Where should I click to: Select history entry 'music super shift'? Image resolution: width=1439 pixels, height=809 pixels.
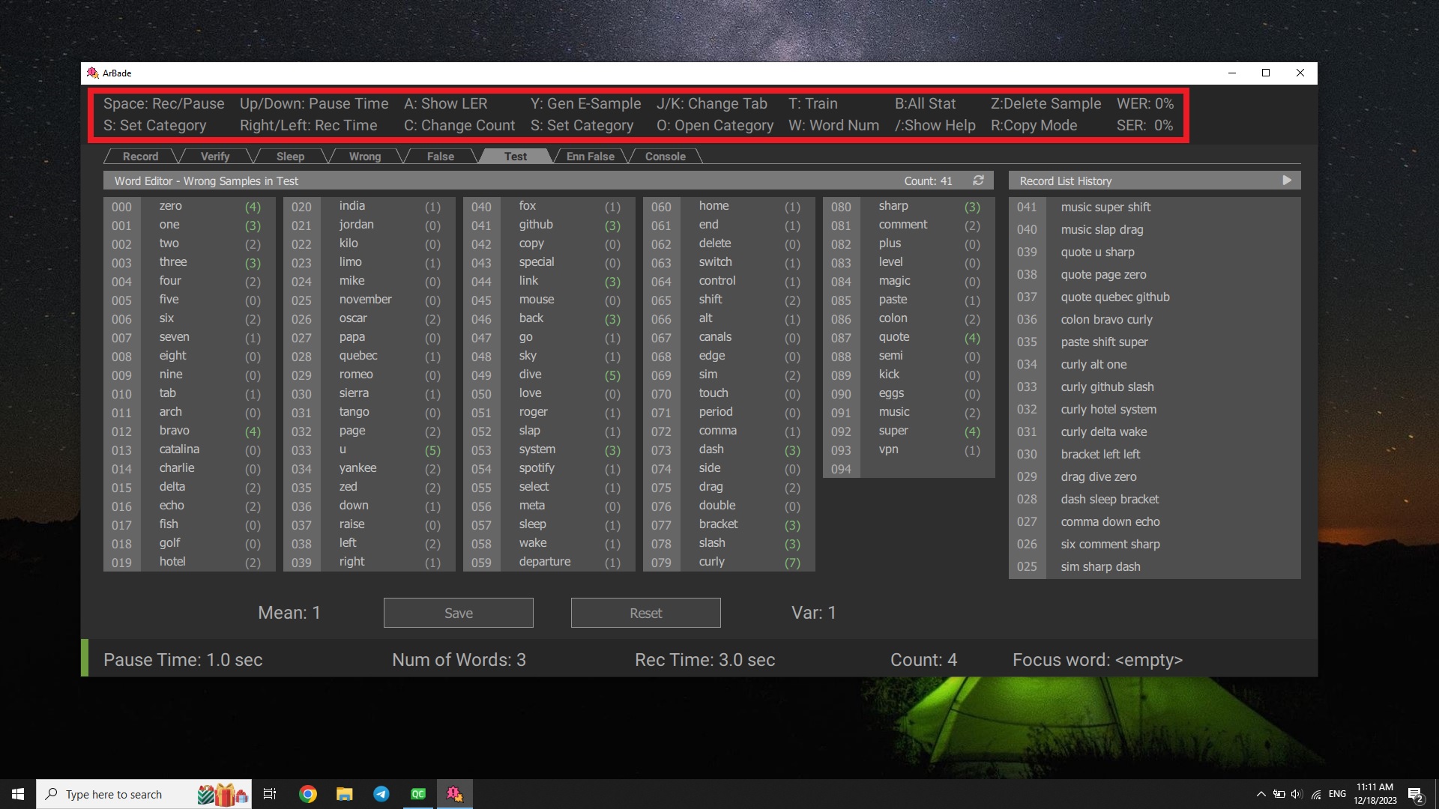point(1105,207)
